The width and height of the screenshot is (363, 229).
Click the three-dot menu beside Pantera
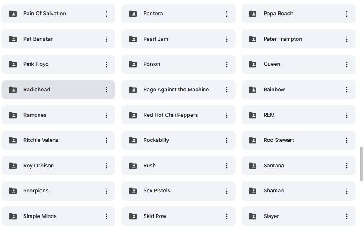(x=227, y=14)
